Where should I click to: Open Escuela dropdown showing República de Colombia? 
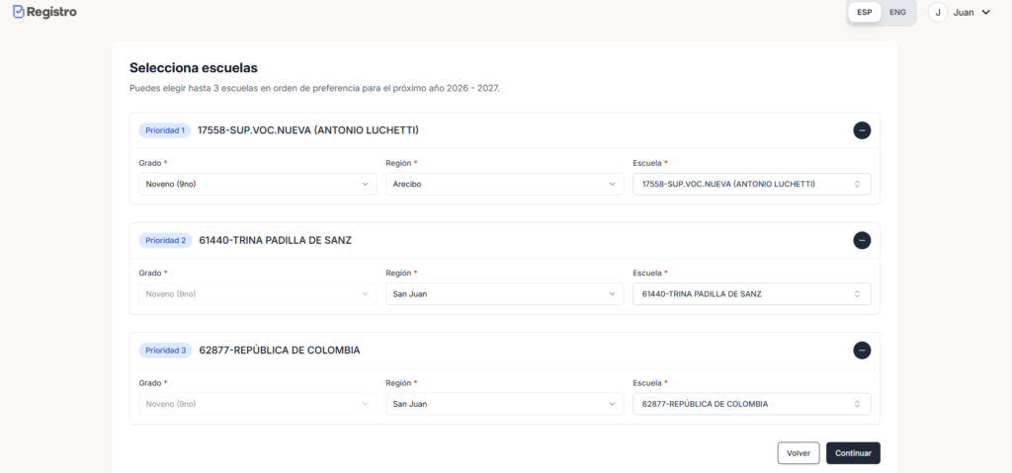pyautogui.click(x=751, y=403)
